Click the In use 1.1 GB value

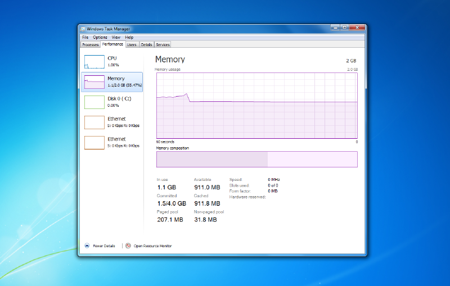[x=166, y=188]
